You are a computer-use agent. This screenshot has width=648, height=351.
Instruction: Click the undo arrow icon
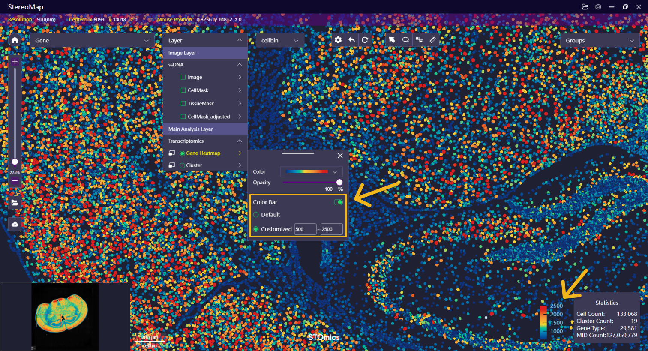click(x=351, y=40)
